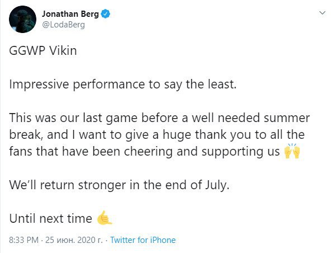
Task: Open the Twitter for iPhone source link
Action: (x=143, y=240)
